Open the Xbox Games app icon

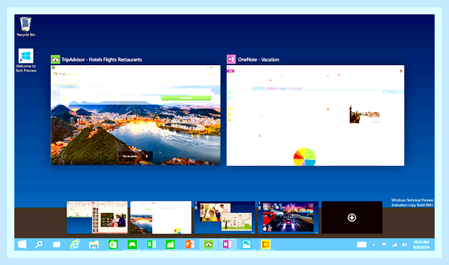pyautogui.click(x=132, y=245)
